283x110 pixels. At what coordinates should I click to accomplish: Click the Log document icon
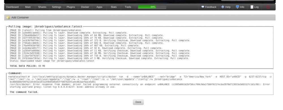click(252, 7)
